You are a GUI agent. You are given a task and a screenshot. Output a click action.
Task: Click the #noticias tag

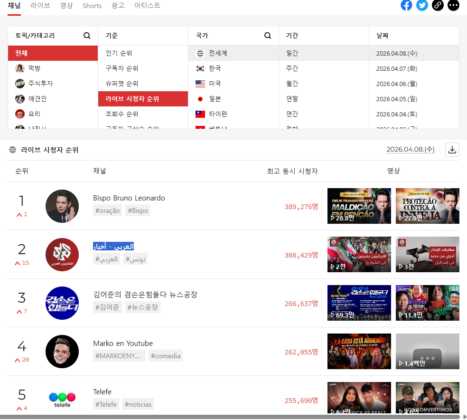pyautogui.click(x=138, y=404)
